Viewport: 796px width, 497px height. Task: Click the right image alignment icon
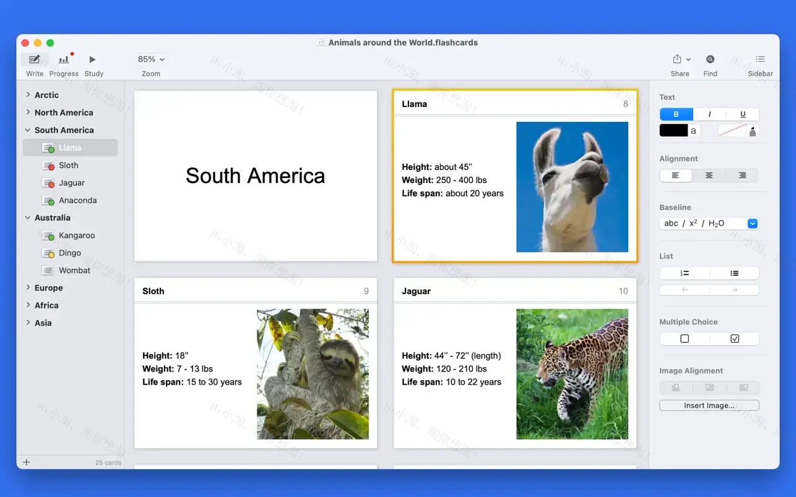(x=743, y=387)
